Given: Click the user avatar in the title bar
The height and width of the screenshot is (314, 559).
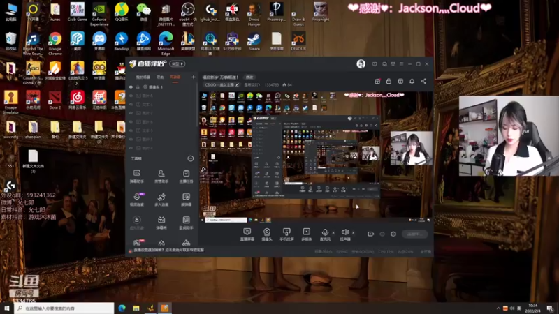Looking at the screenshot, I should (361, 64).
